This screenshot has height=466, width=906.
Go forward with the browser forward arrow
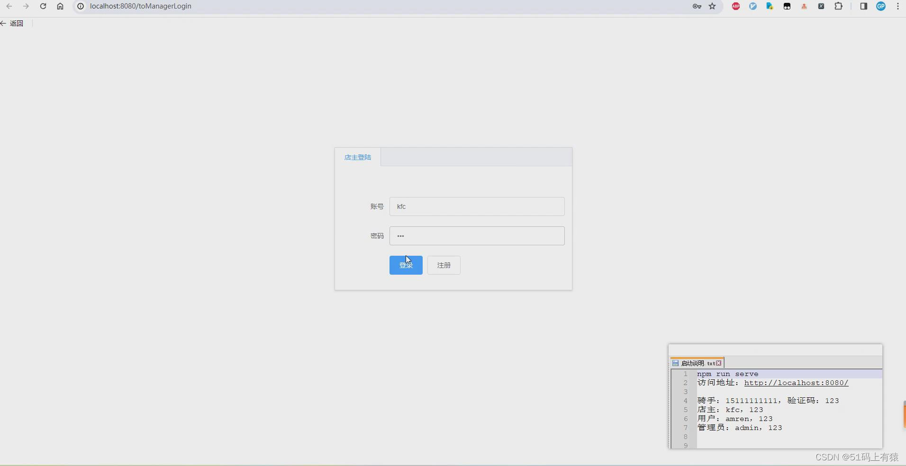click(x=26, y=6)
